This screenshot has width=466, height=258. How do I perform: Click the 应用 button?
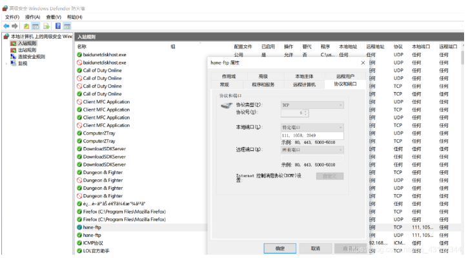coord(350,248)
